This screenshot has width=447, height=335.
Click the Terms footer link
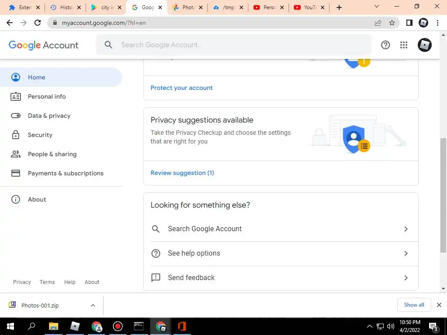47,282
